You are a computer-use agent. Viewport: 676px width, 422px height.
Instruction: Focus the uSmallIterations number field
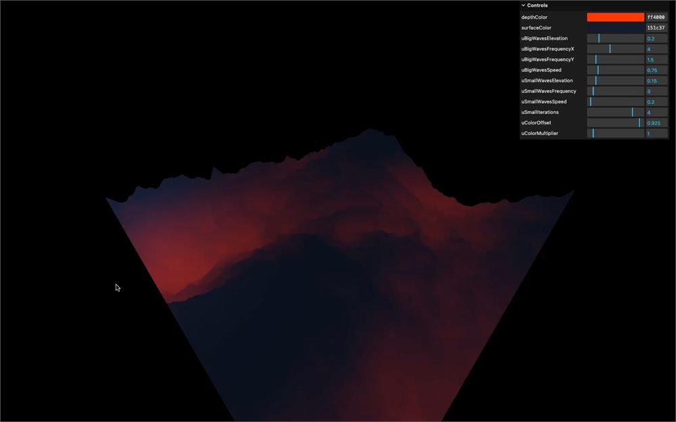click(656, 112)
